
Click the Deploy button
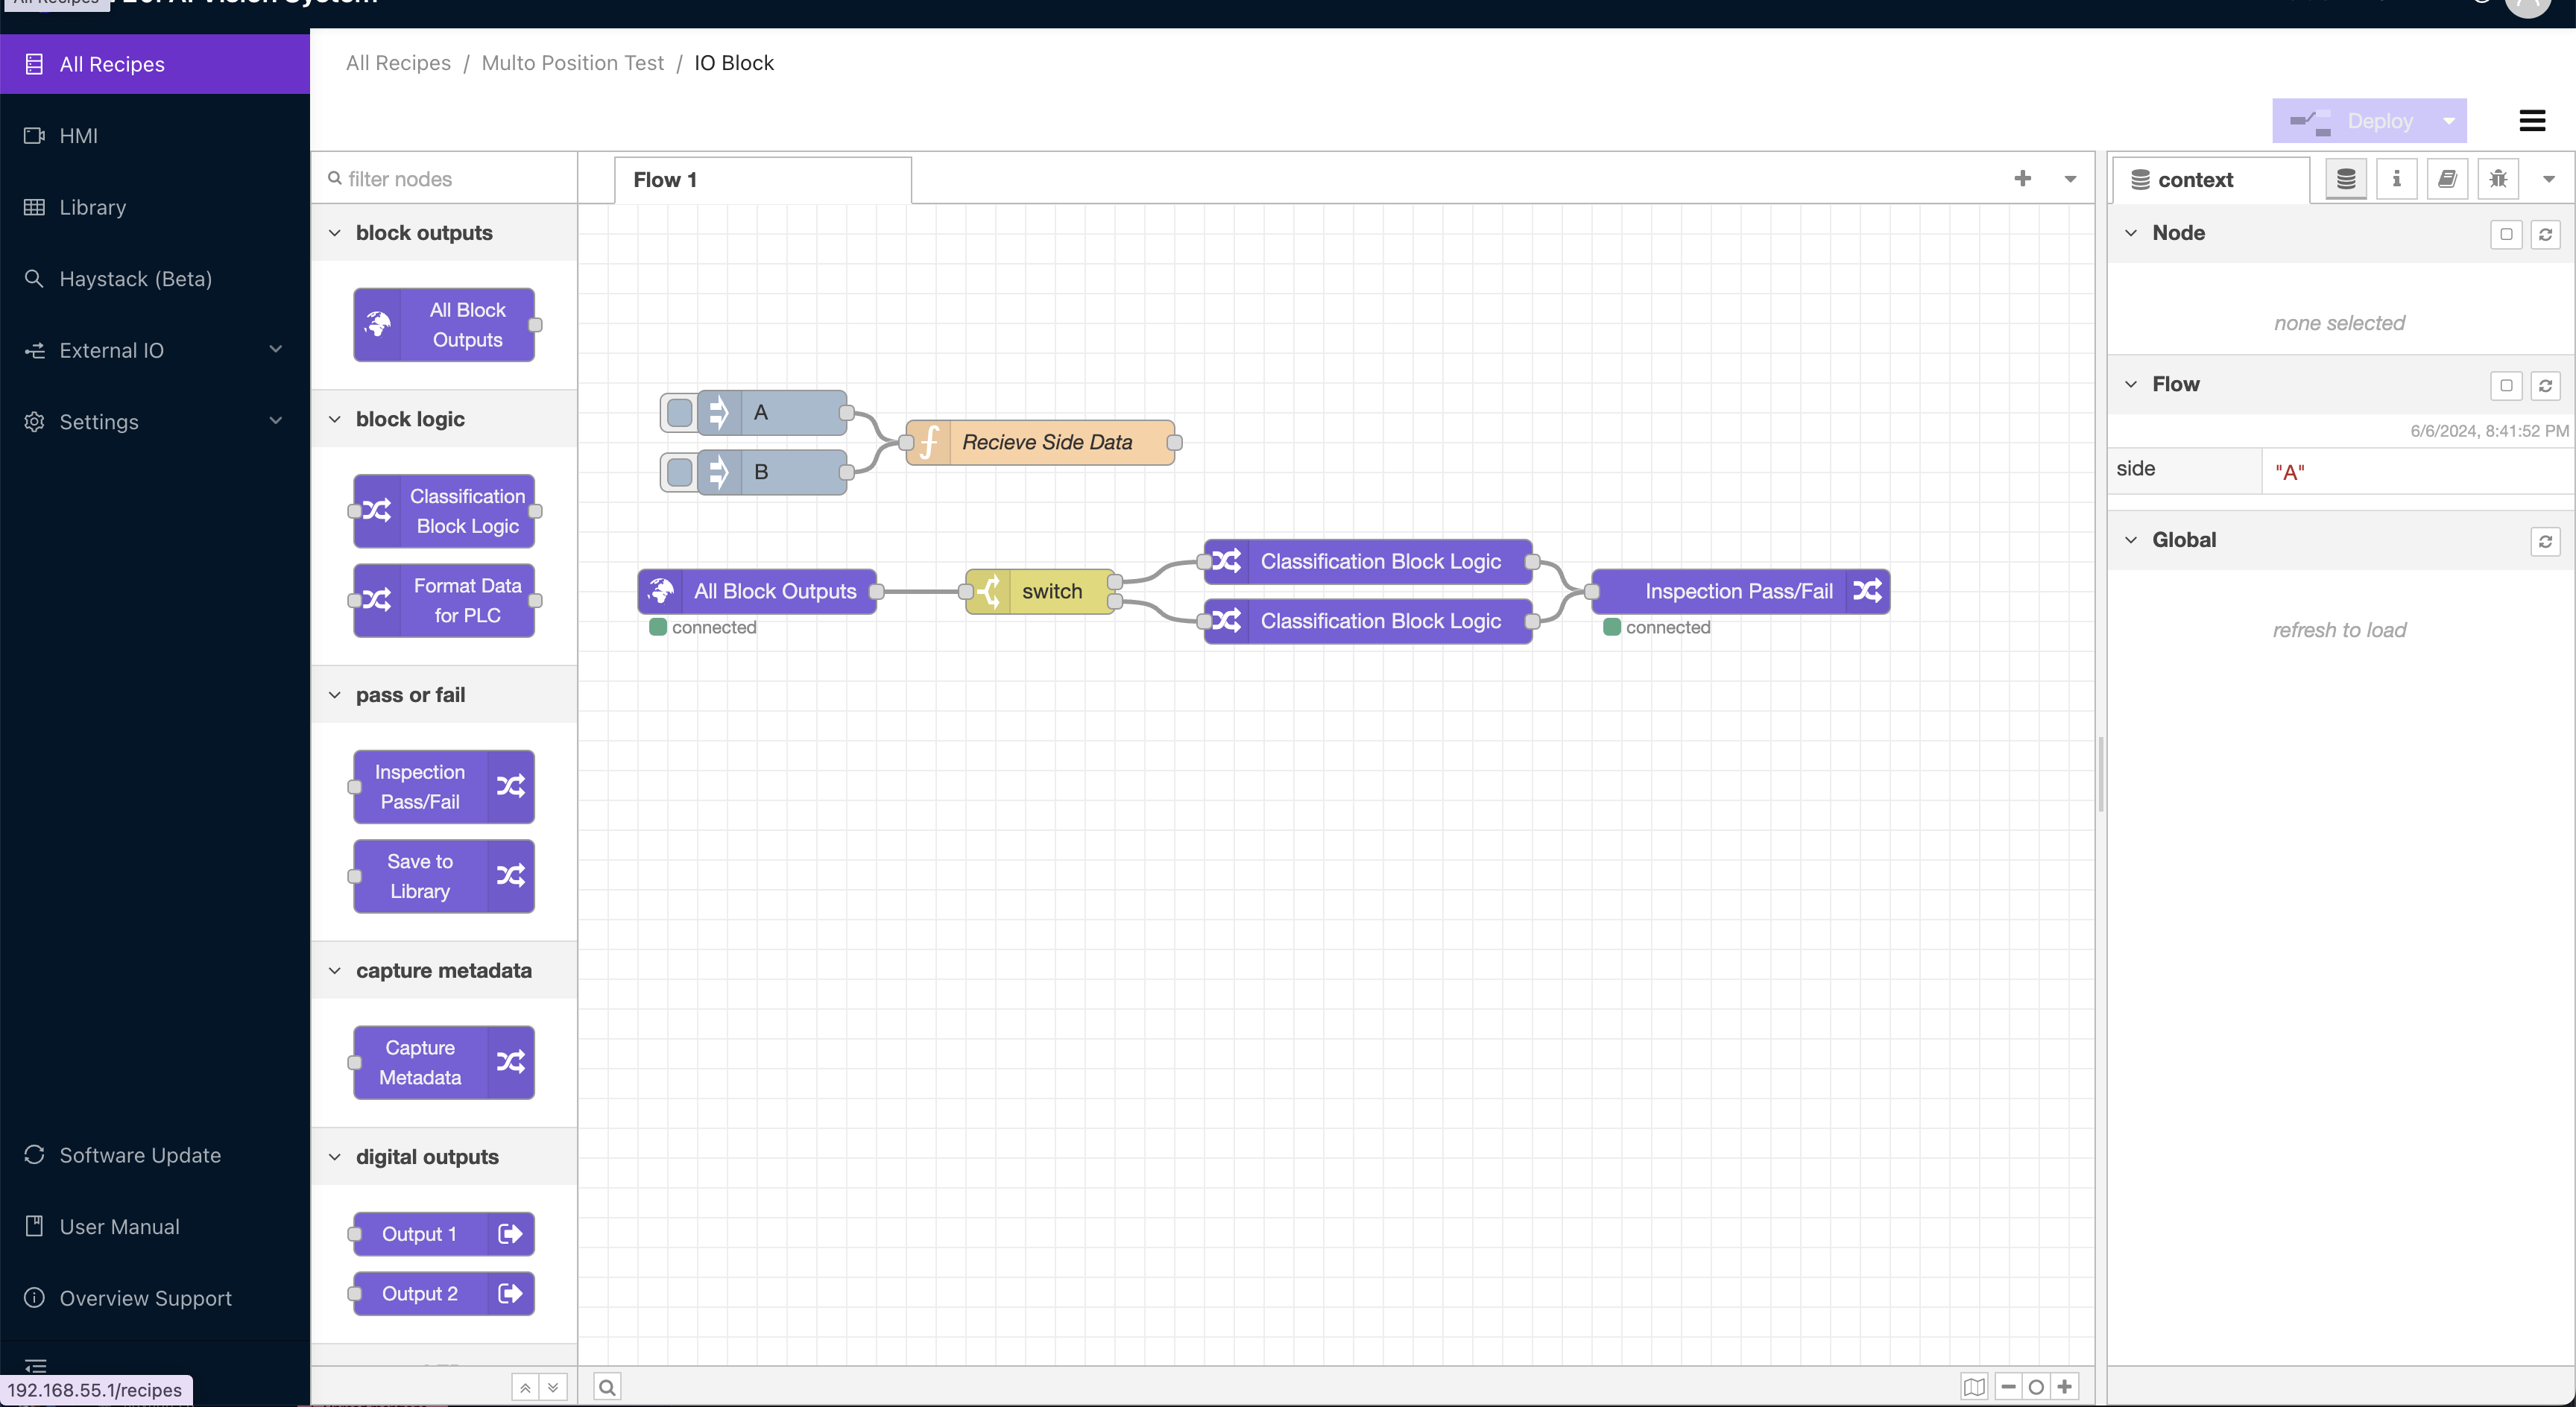point(2370,120)
